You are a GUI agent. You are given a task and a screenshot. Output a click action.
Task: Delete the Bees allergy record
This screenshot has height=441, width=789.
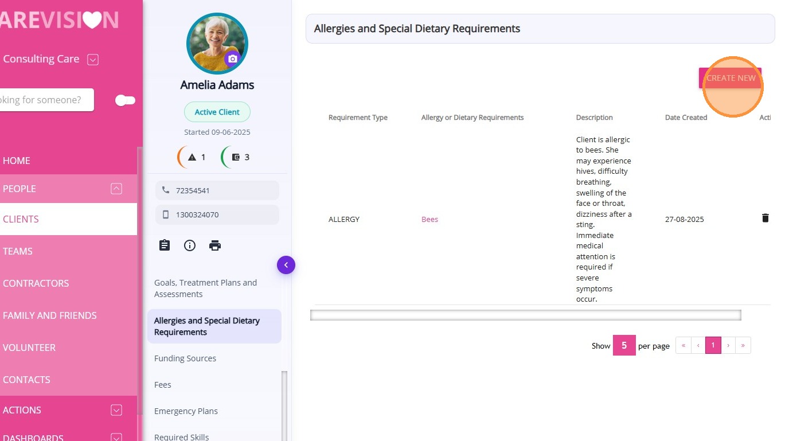(765, 218)
